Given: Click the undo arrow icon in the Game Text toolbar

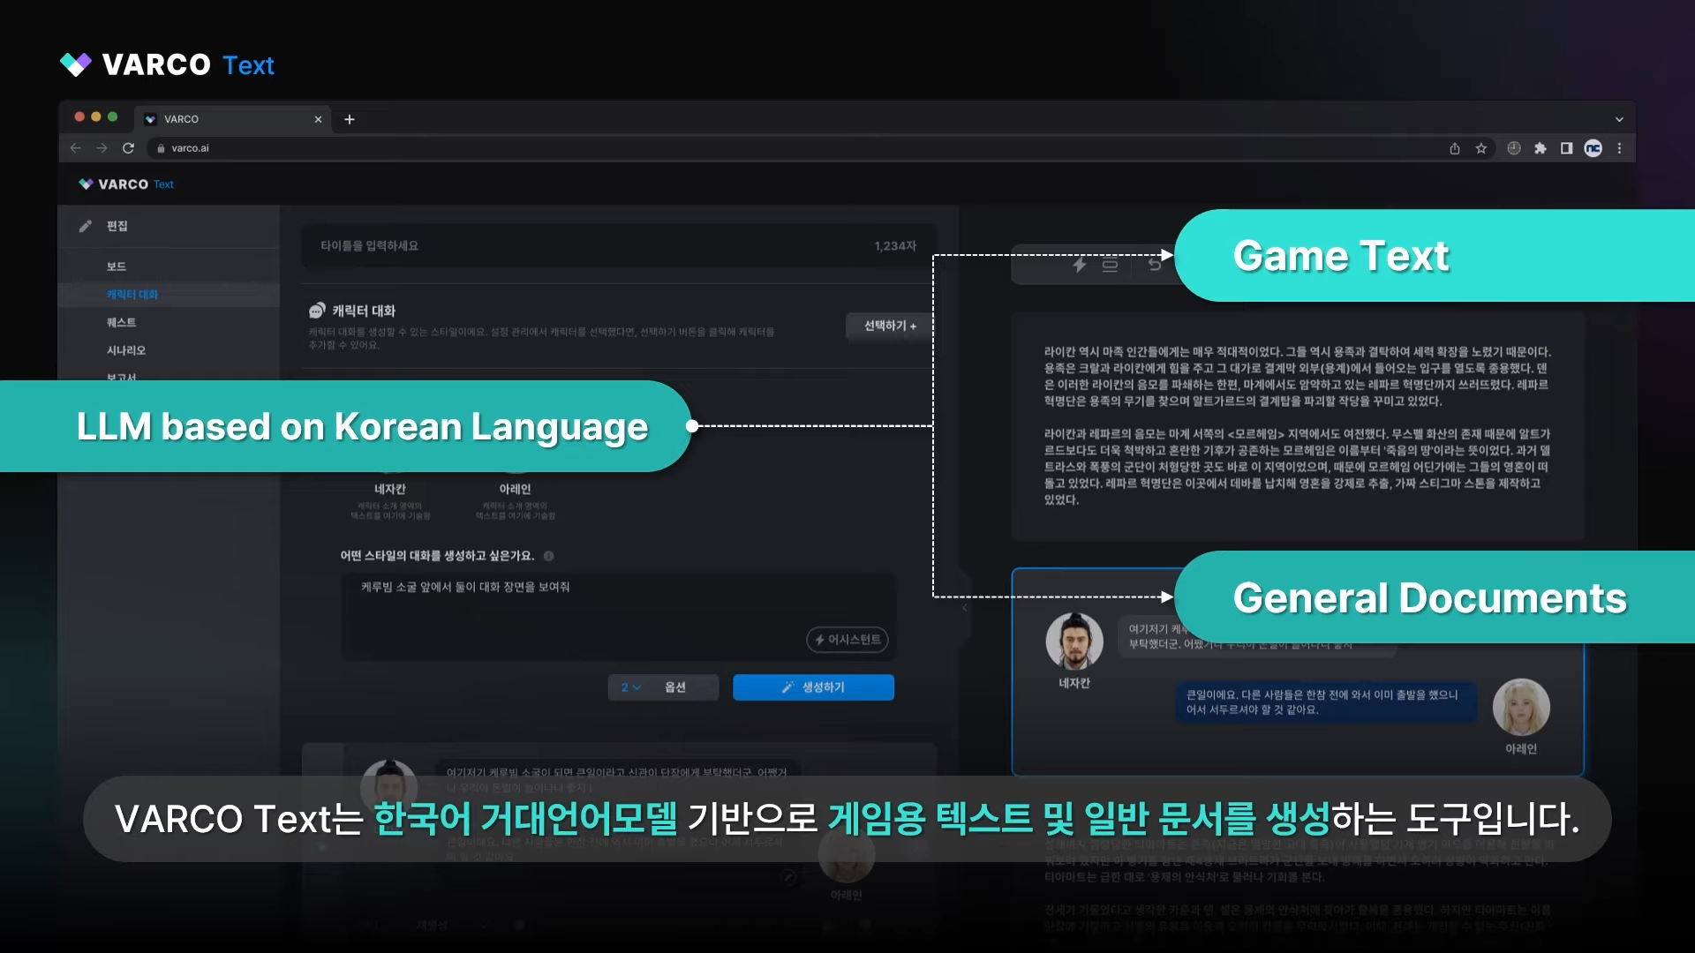Looking at the screenshot, I should coord(1156,265).
